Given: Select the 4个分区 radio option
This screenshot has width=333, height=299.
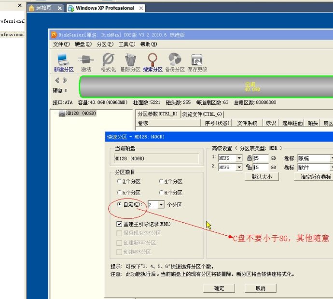Looking at the screenshot, I should 161,181.
